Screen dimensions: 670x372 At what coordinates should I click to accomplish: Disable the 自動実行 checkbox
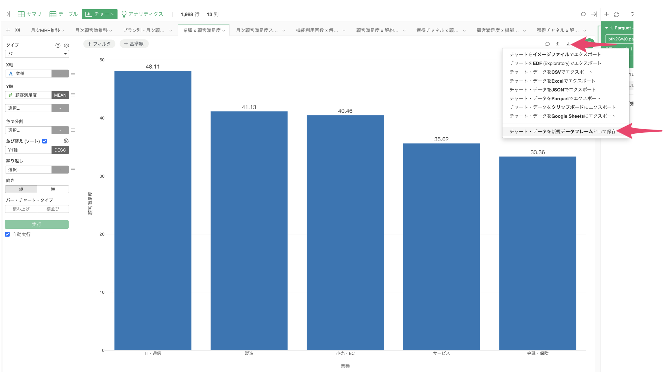8,234
